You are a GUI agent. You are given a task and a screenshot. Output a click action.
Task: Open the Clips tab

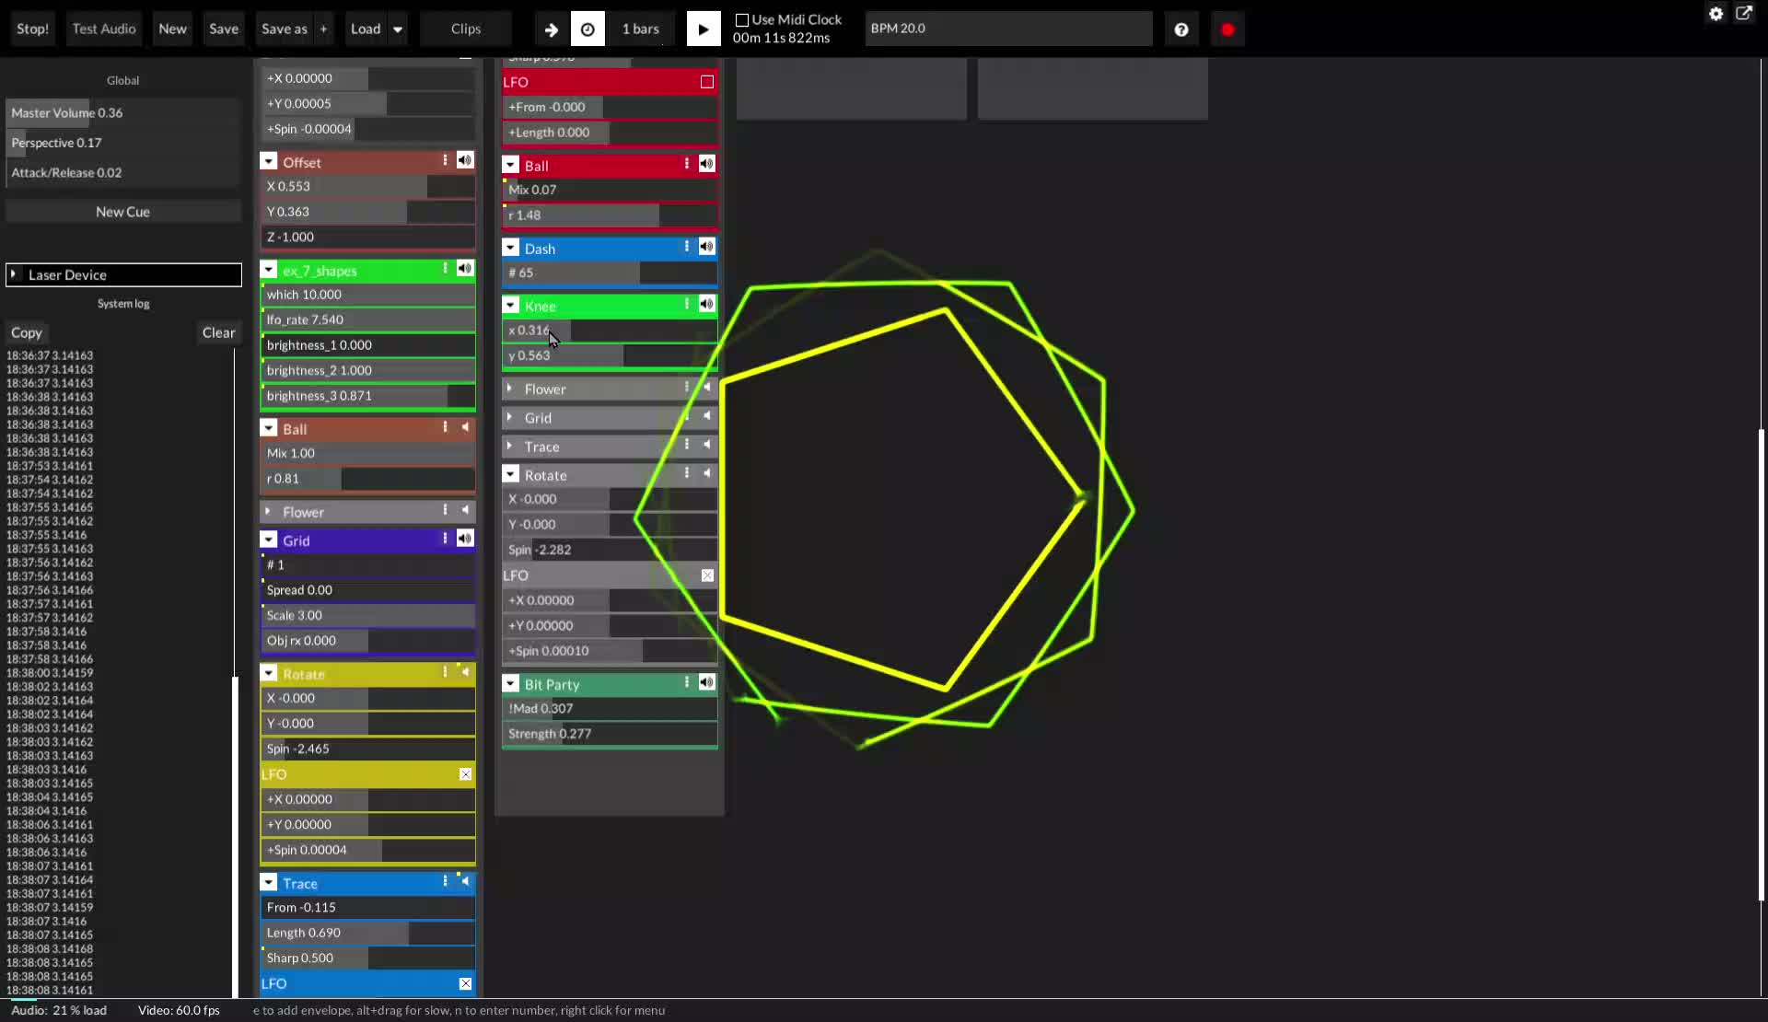coord(465,29)
